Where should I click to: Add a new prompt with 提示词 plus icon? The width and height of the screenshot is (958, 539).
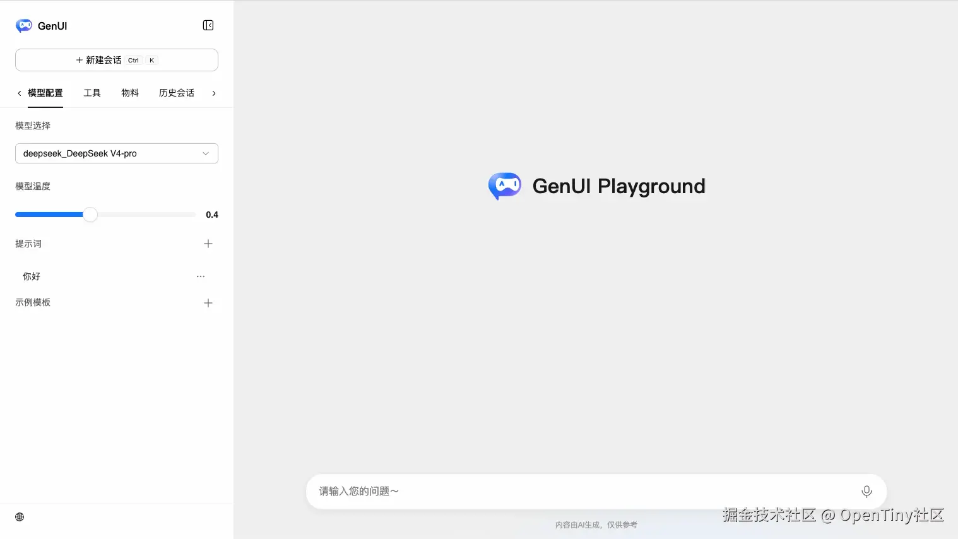click(208, 244)
